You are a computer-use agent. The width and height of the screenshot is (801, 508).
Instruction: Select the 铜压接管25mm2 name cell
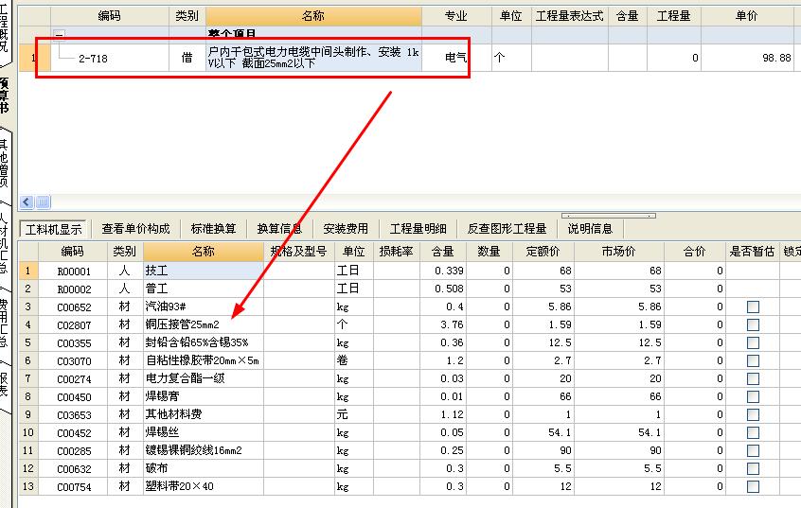[204, 324]
